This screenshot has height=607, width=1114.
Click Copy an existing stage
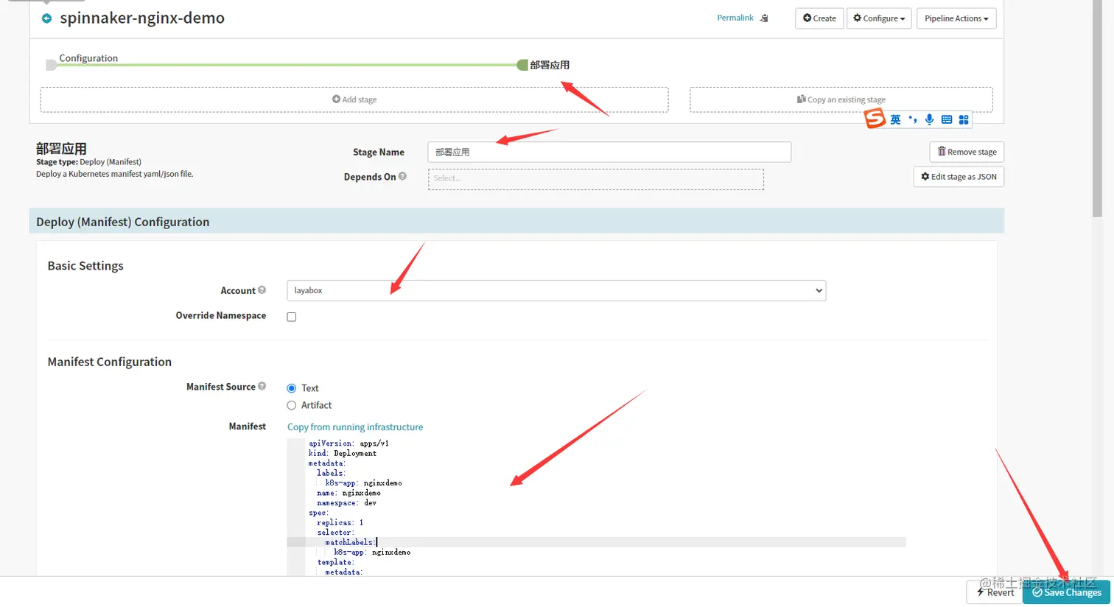click(x=841, y=99)
